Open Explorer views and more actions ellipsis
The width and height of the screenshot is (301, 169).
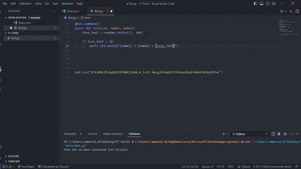(x=54, y=11)
